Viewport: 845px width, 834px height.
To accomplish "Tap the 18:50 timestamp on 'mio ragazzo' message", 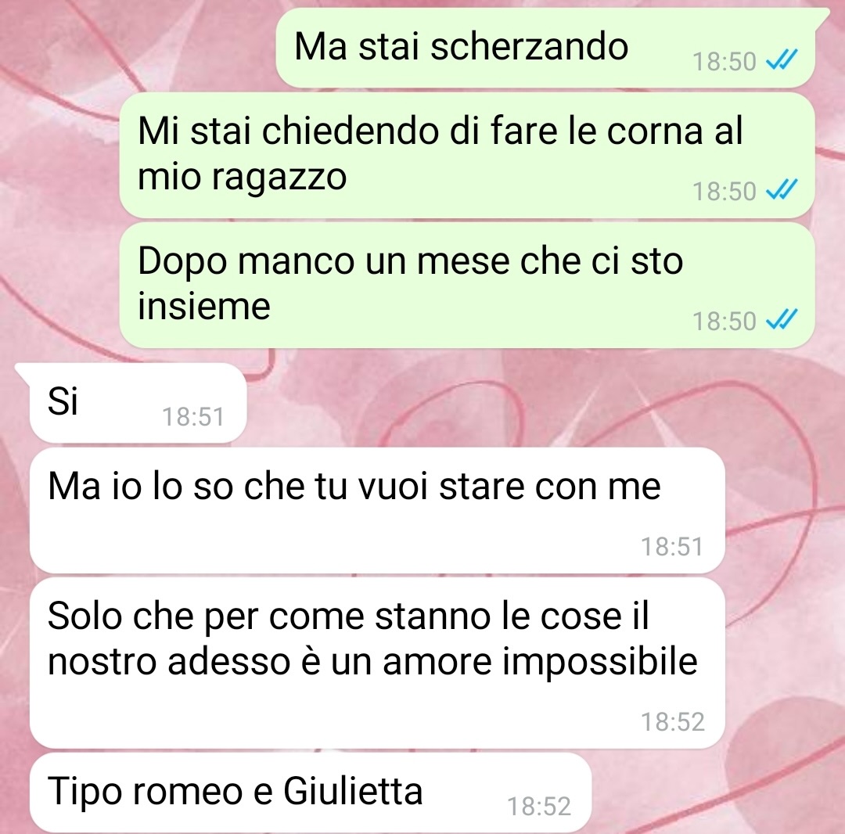I will pos(724,191).
